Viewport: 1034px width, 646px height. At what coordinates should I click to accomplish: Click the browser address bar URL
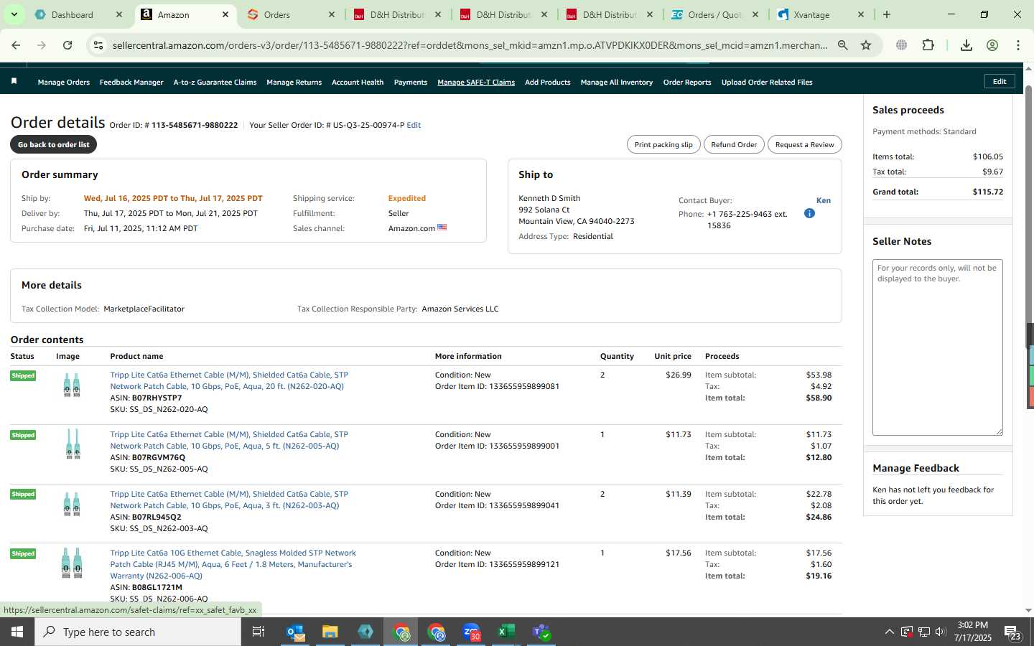[470, 45]
